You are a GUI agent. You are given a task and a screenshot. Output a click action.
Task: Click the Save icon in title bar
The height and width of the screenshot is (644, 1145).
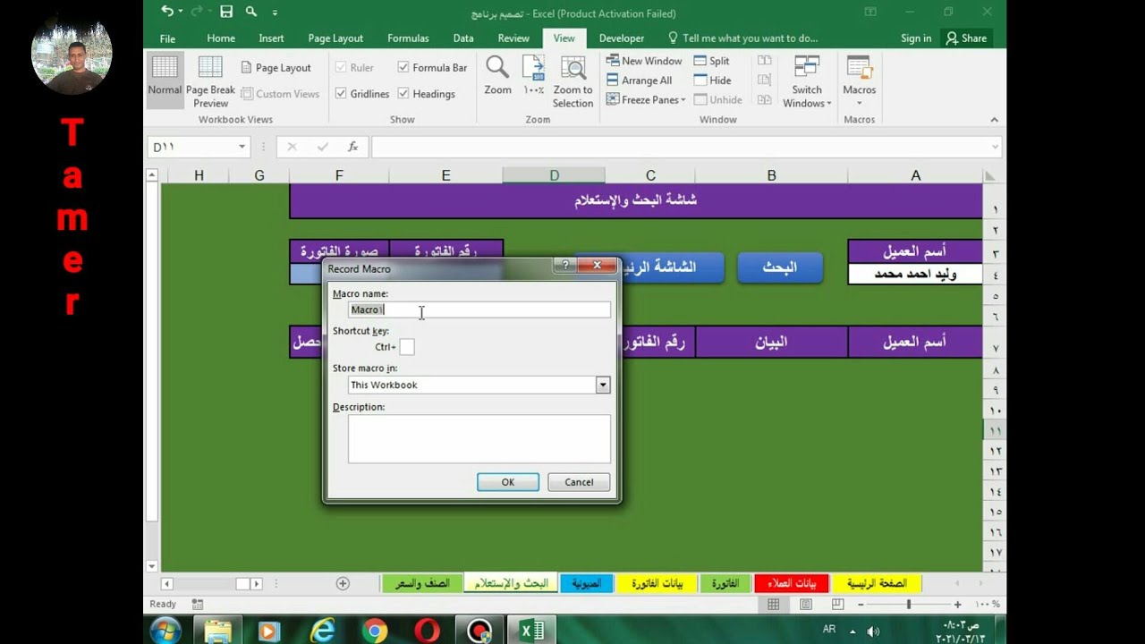click(x=226, y=12)
